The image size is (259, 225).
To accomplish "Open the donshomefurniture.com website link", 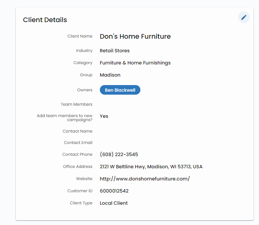I will (144, 179).
